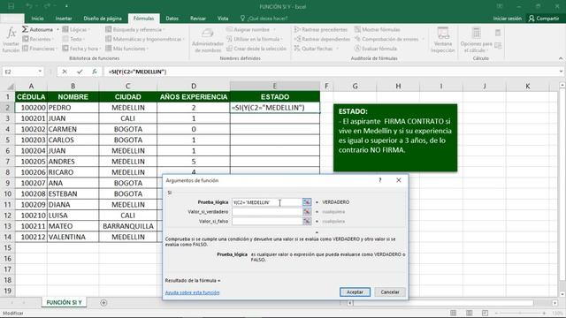This screenshot has height=318, width=566.
Task: Click the zoom slider in status bar
Action: [x=520, y=313]
